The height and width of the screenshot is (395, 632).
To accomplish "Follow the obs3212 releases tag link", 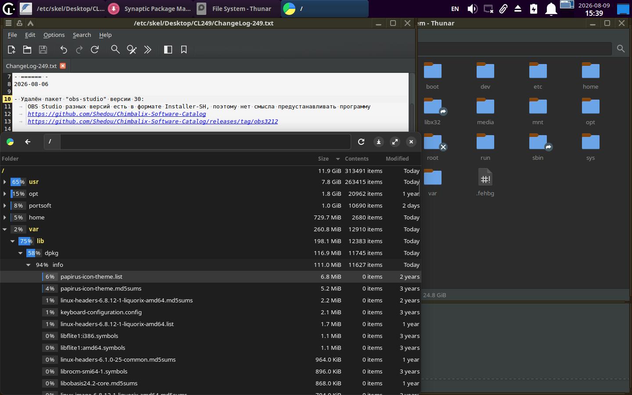I will point(153,122).
